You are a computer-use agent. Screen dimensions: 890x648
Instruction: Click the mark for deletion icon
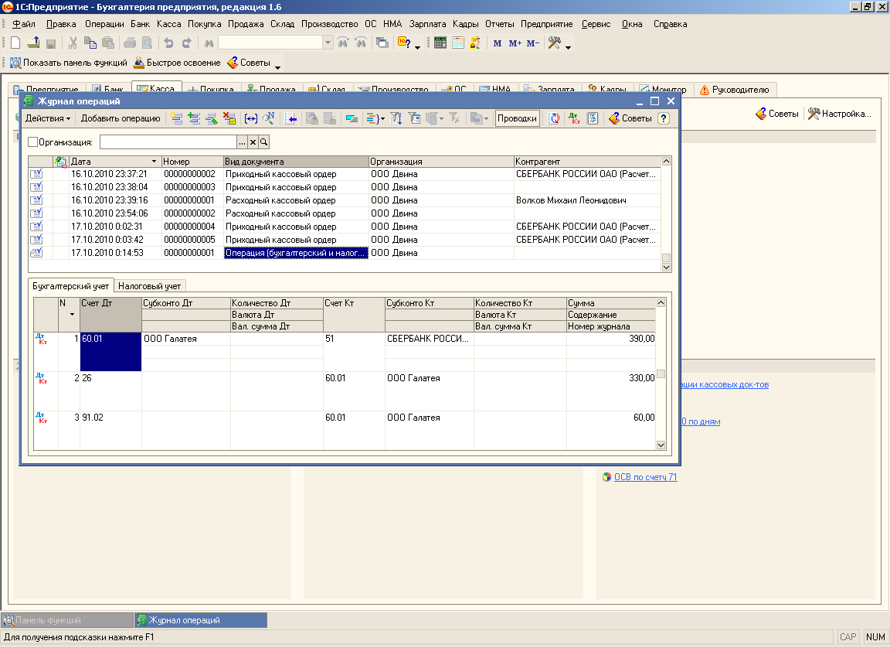(x=229, y=118)
